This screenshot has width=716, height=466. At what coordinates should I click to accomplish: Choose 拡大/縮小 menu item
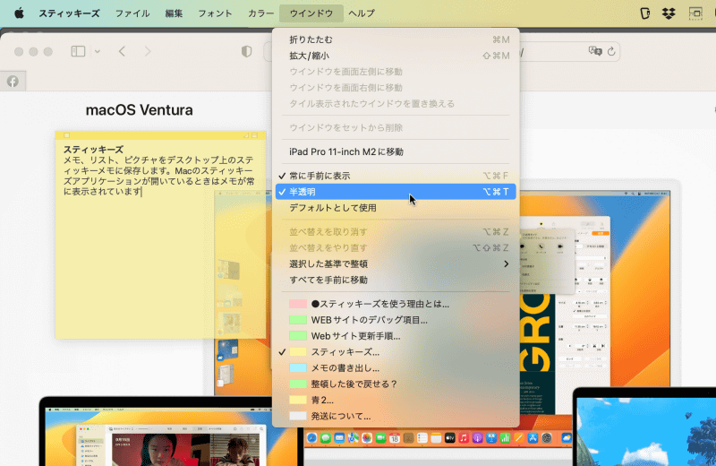click(396, 56)
